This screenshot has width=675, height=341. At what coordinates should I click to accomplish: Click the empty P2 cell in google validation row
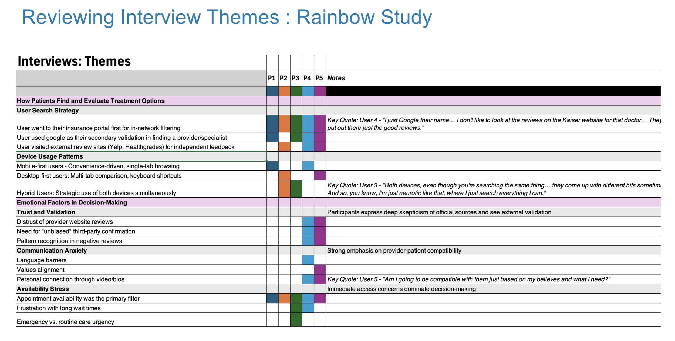(x=284, y=137)
